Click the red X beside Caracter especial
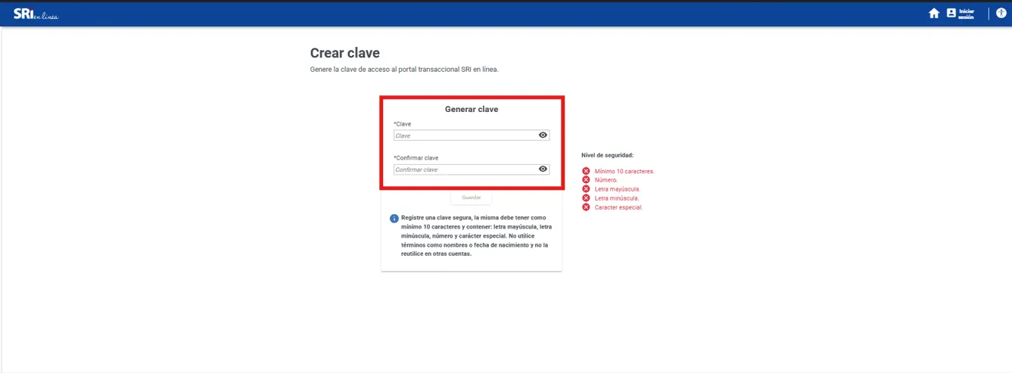The width and height of the screenshot is (1012, 373). (586, 207)
